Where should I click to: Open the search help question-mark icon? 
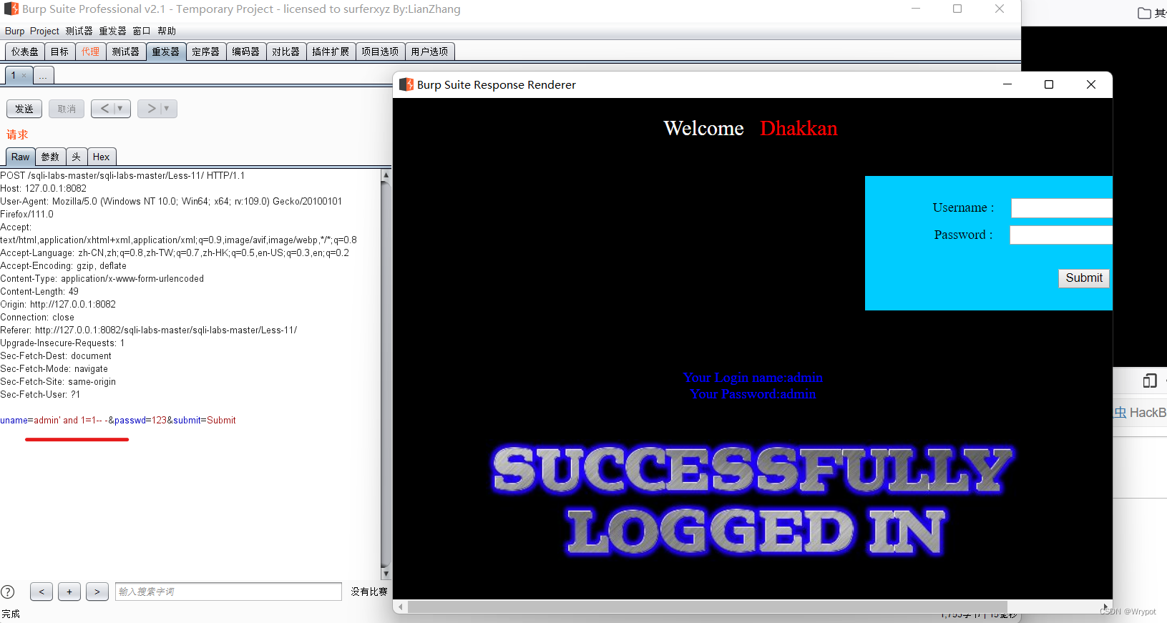(8, 592)
